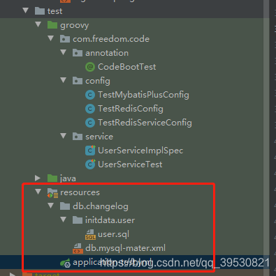
Task: Open user.sql file
Action: [113, 234]
